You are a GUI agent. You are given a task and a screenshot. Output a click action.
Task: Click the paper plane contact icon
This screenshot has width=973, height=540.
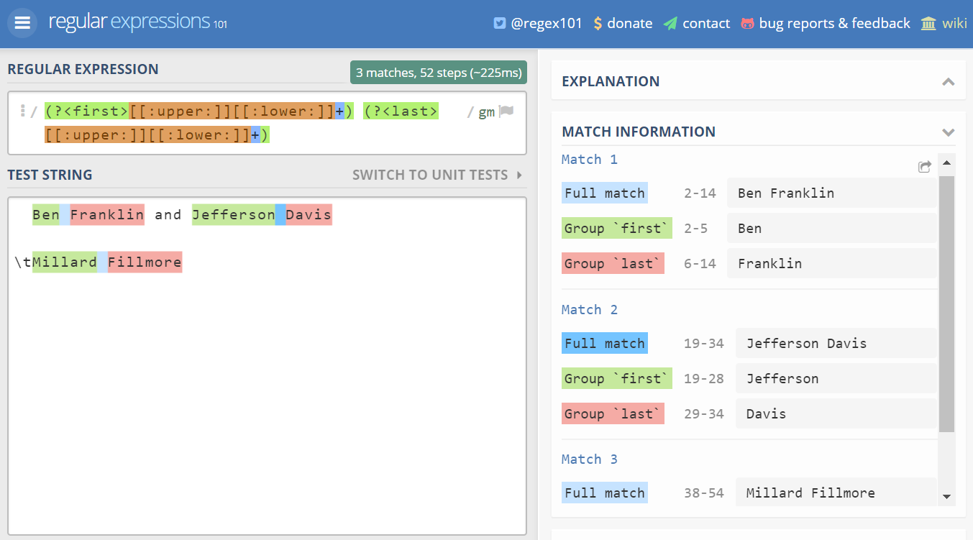(670, 24)
